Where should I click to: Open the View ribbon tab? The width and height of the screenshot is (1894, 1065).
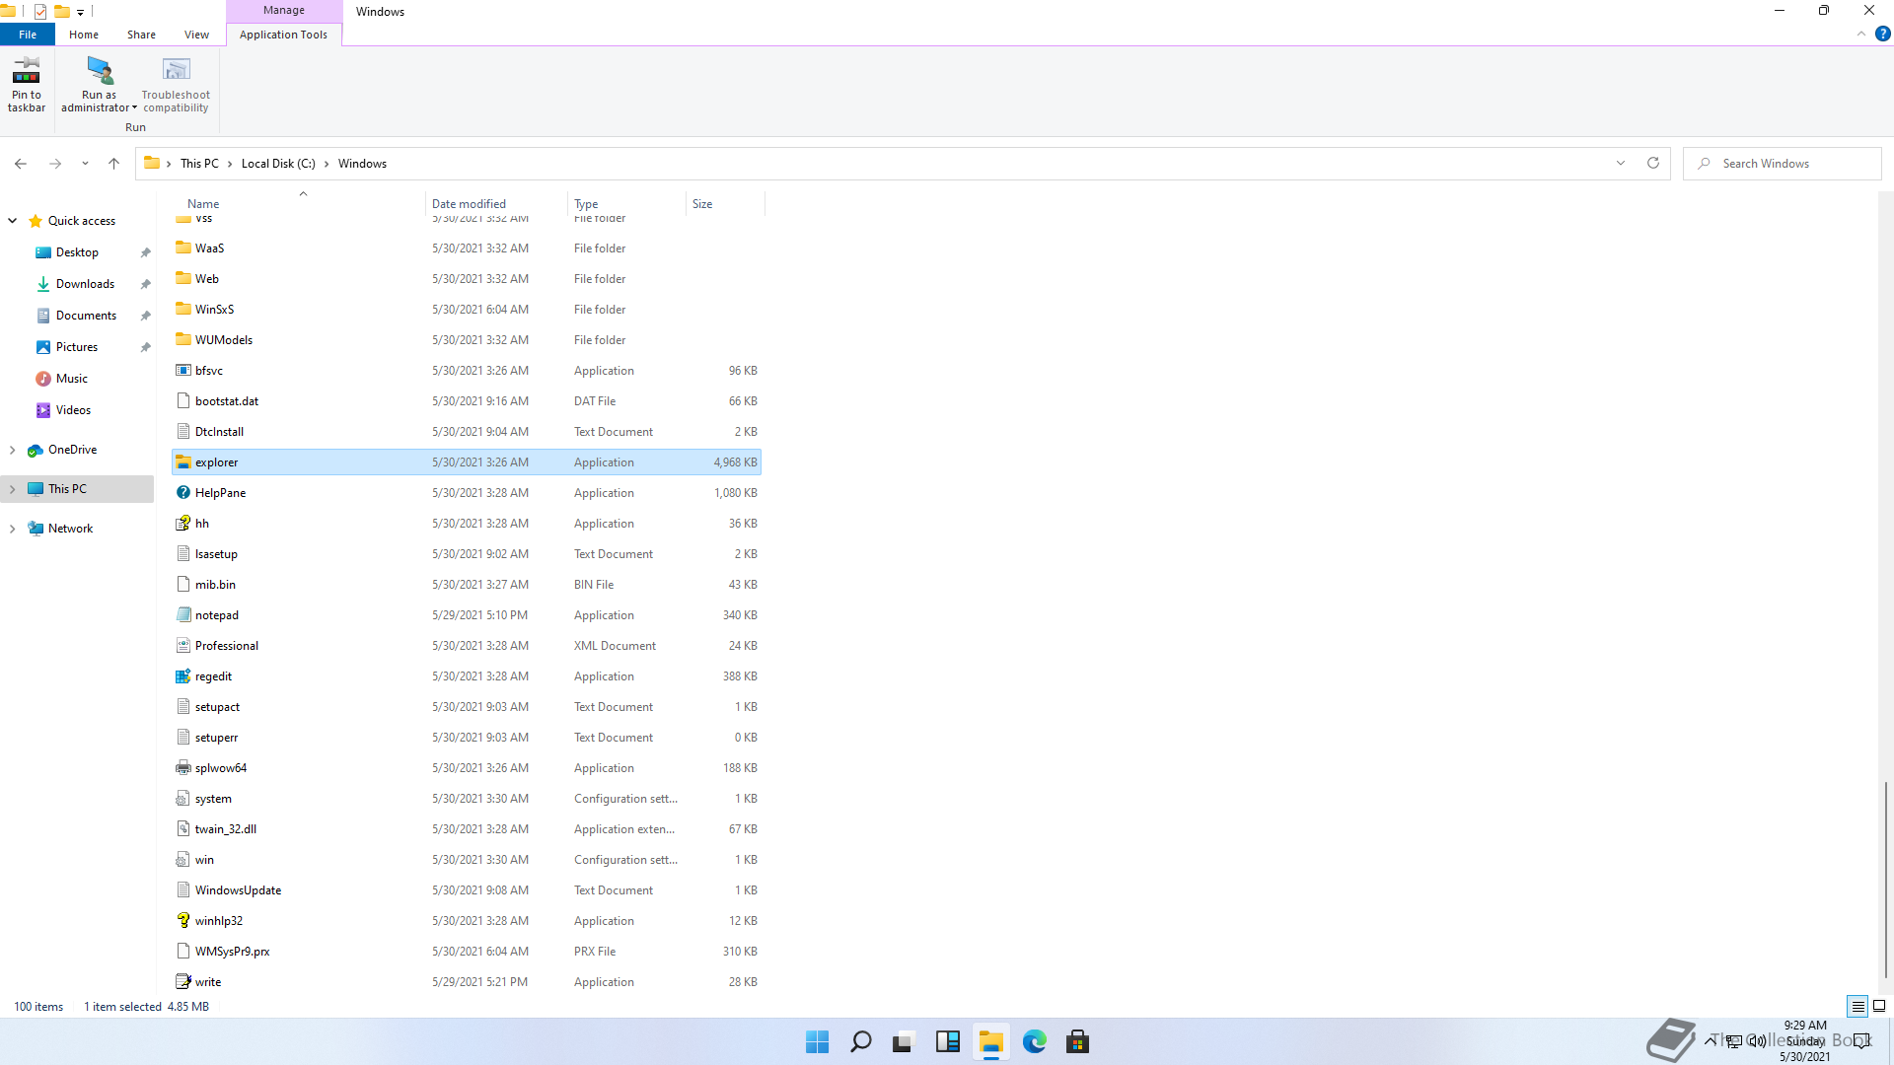point(196,35)
